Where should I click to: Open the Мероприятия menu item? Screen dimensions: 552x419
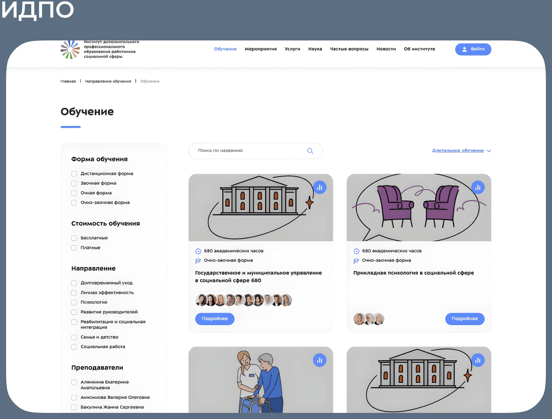coord(261,49)
